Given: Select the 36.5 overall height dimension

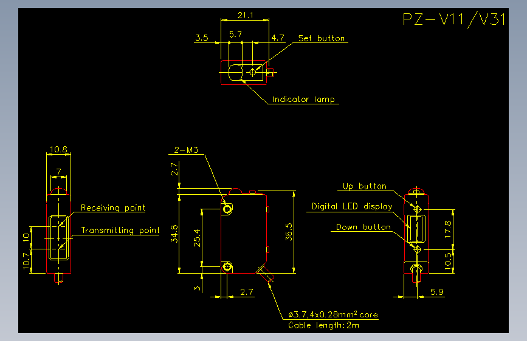Looking at the screenshot, I should pos(289,232).
